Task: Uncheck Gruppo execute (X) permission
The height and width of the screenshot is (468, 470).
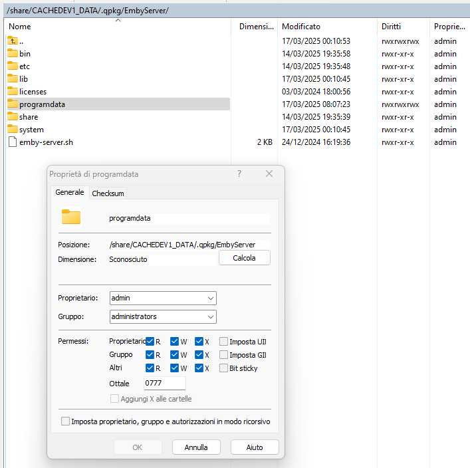Action: 199,355
